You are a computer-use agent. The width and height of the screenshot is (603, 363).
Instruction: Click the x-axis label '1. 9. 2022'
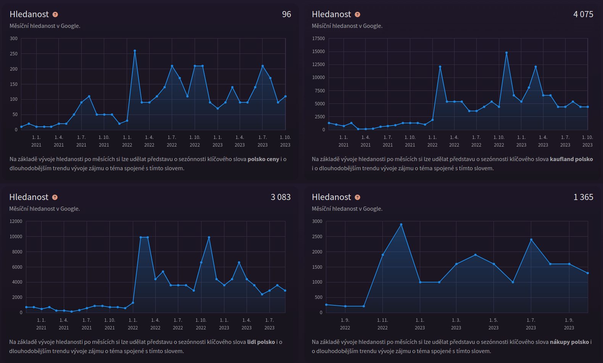(x=345, y=324)
